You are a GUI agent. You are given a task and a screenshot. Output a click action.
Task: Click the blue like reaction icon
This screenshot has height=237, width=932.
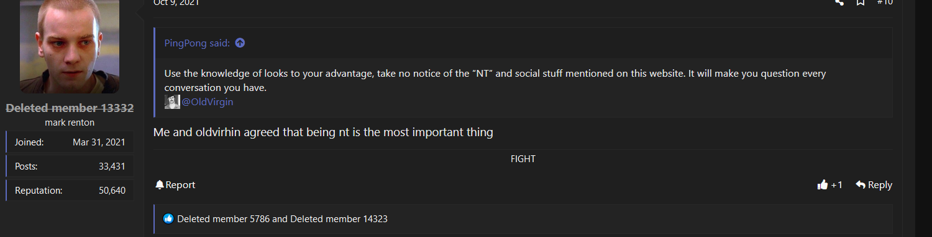pos(168,219)
